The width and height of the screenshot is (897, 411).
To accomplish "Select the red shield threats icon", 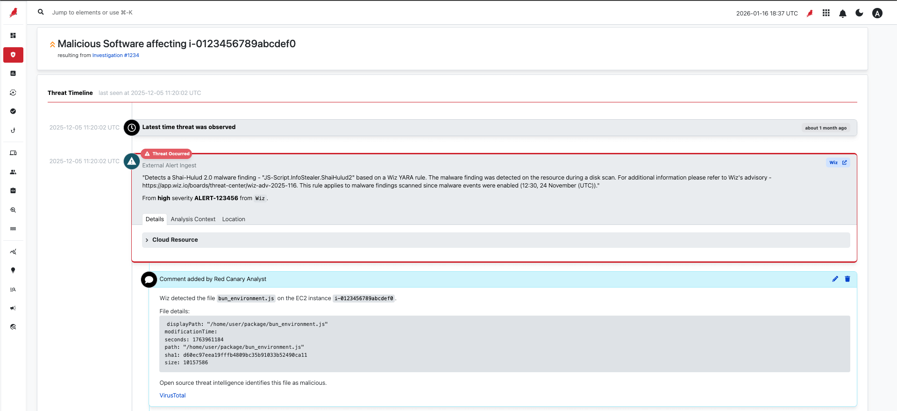I will click(13, 55).
